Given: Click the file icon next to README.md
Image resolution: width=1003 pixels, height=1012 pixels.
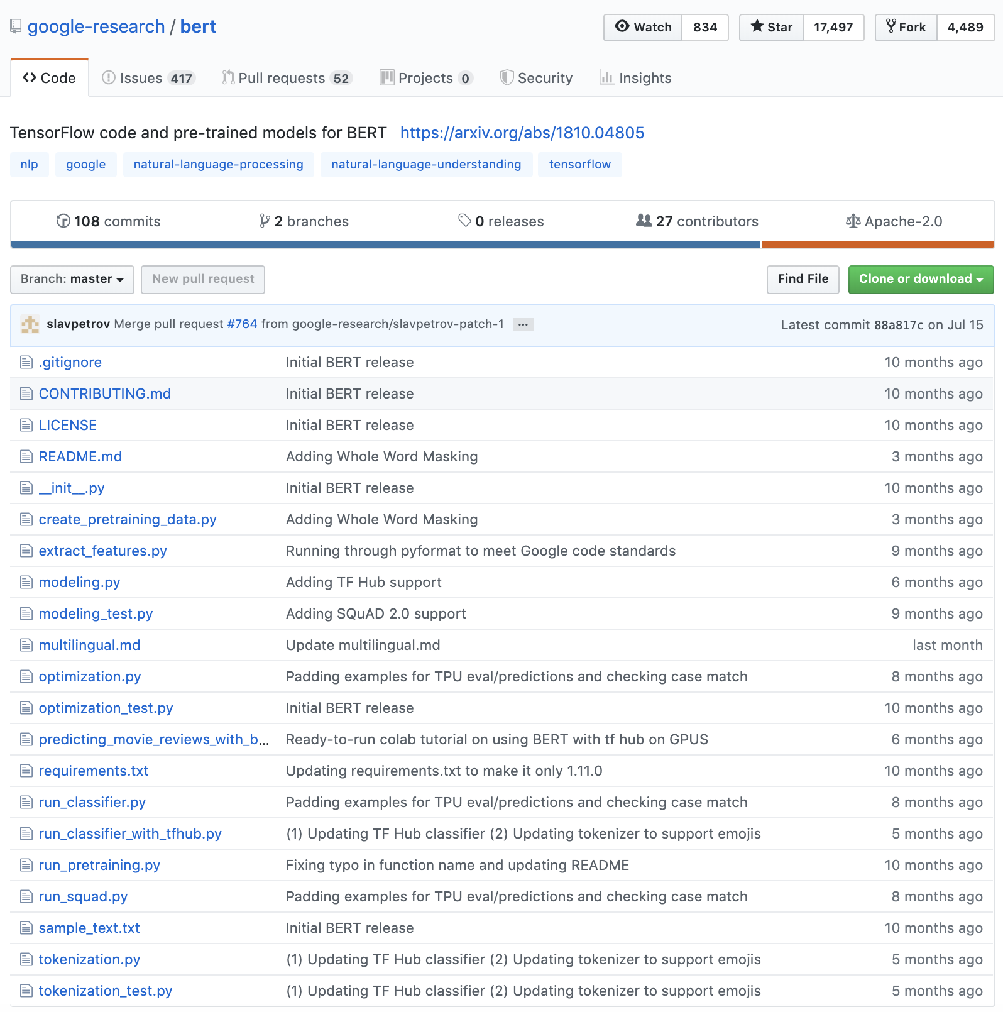Looking at the screenshot, I should point(26,456).
